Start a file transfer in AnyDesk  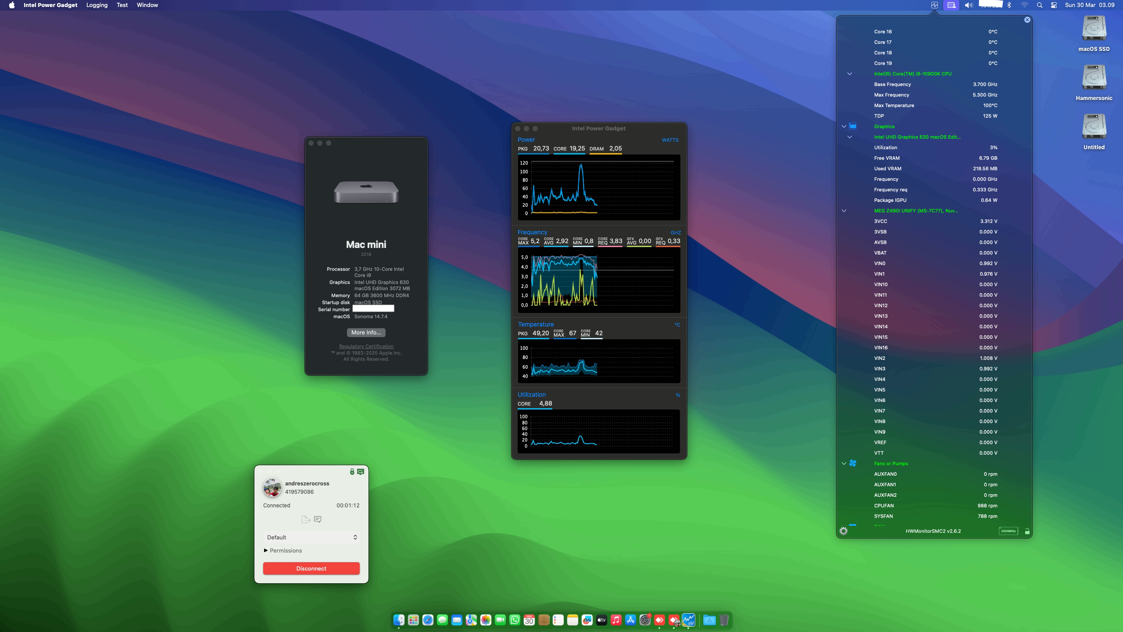306,520
